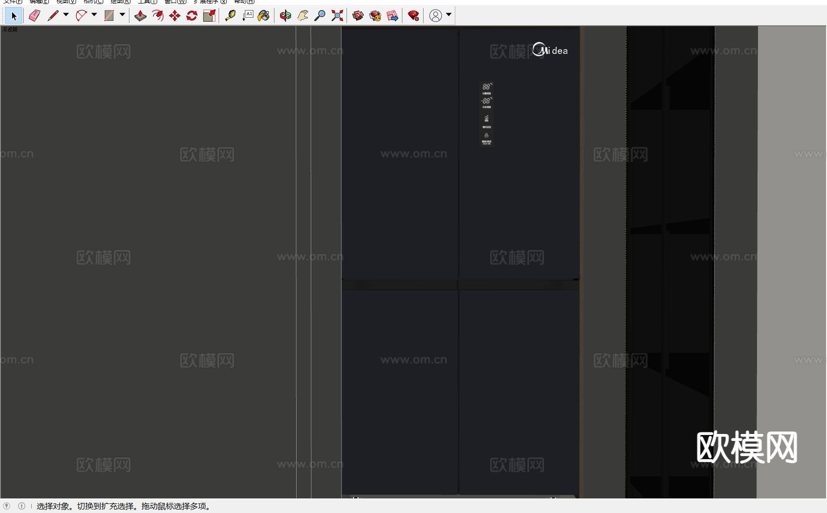This screenshot has width=827, height=513.
Task: Open the 帮助(H) menu
Action: click(244, 2)
